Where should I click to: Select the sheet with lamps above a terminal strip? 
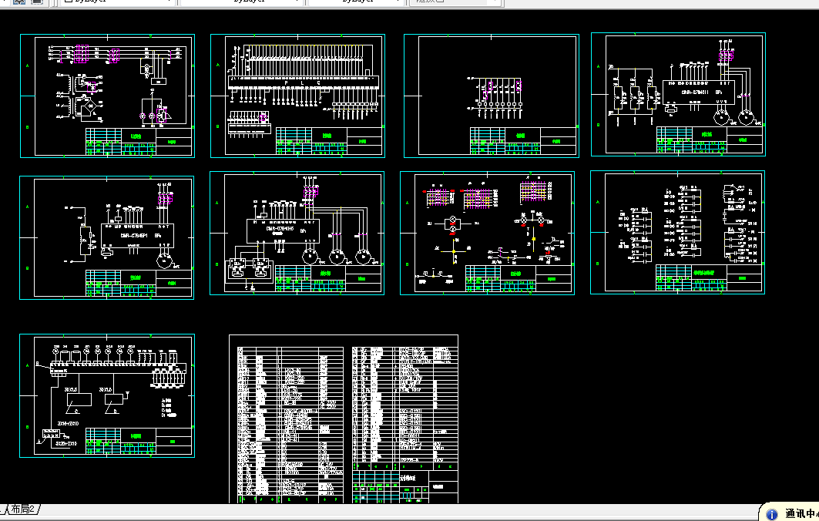click(x=107, y=395)
